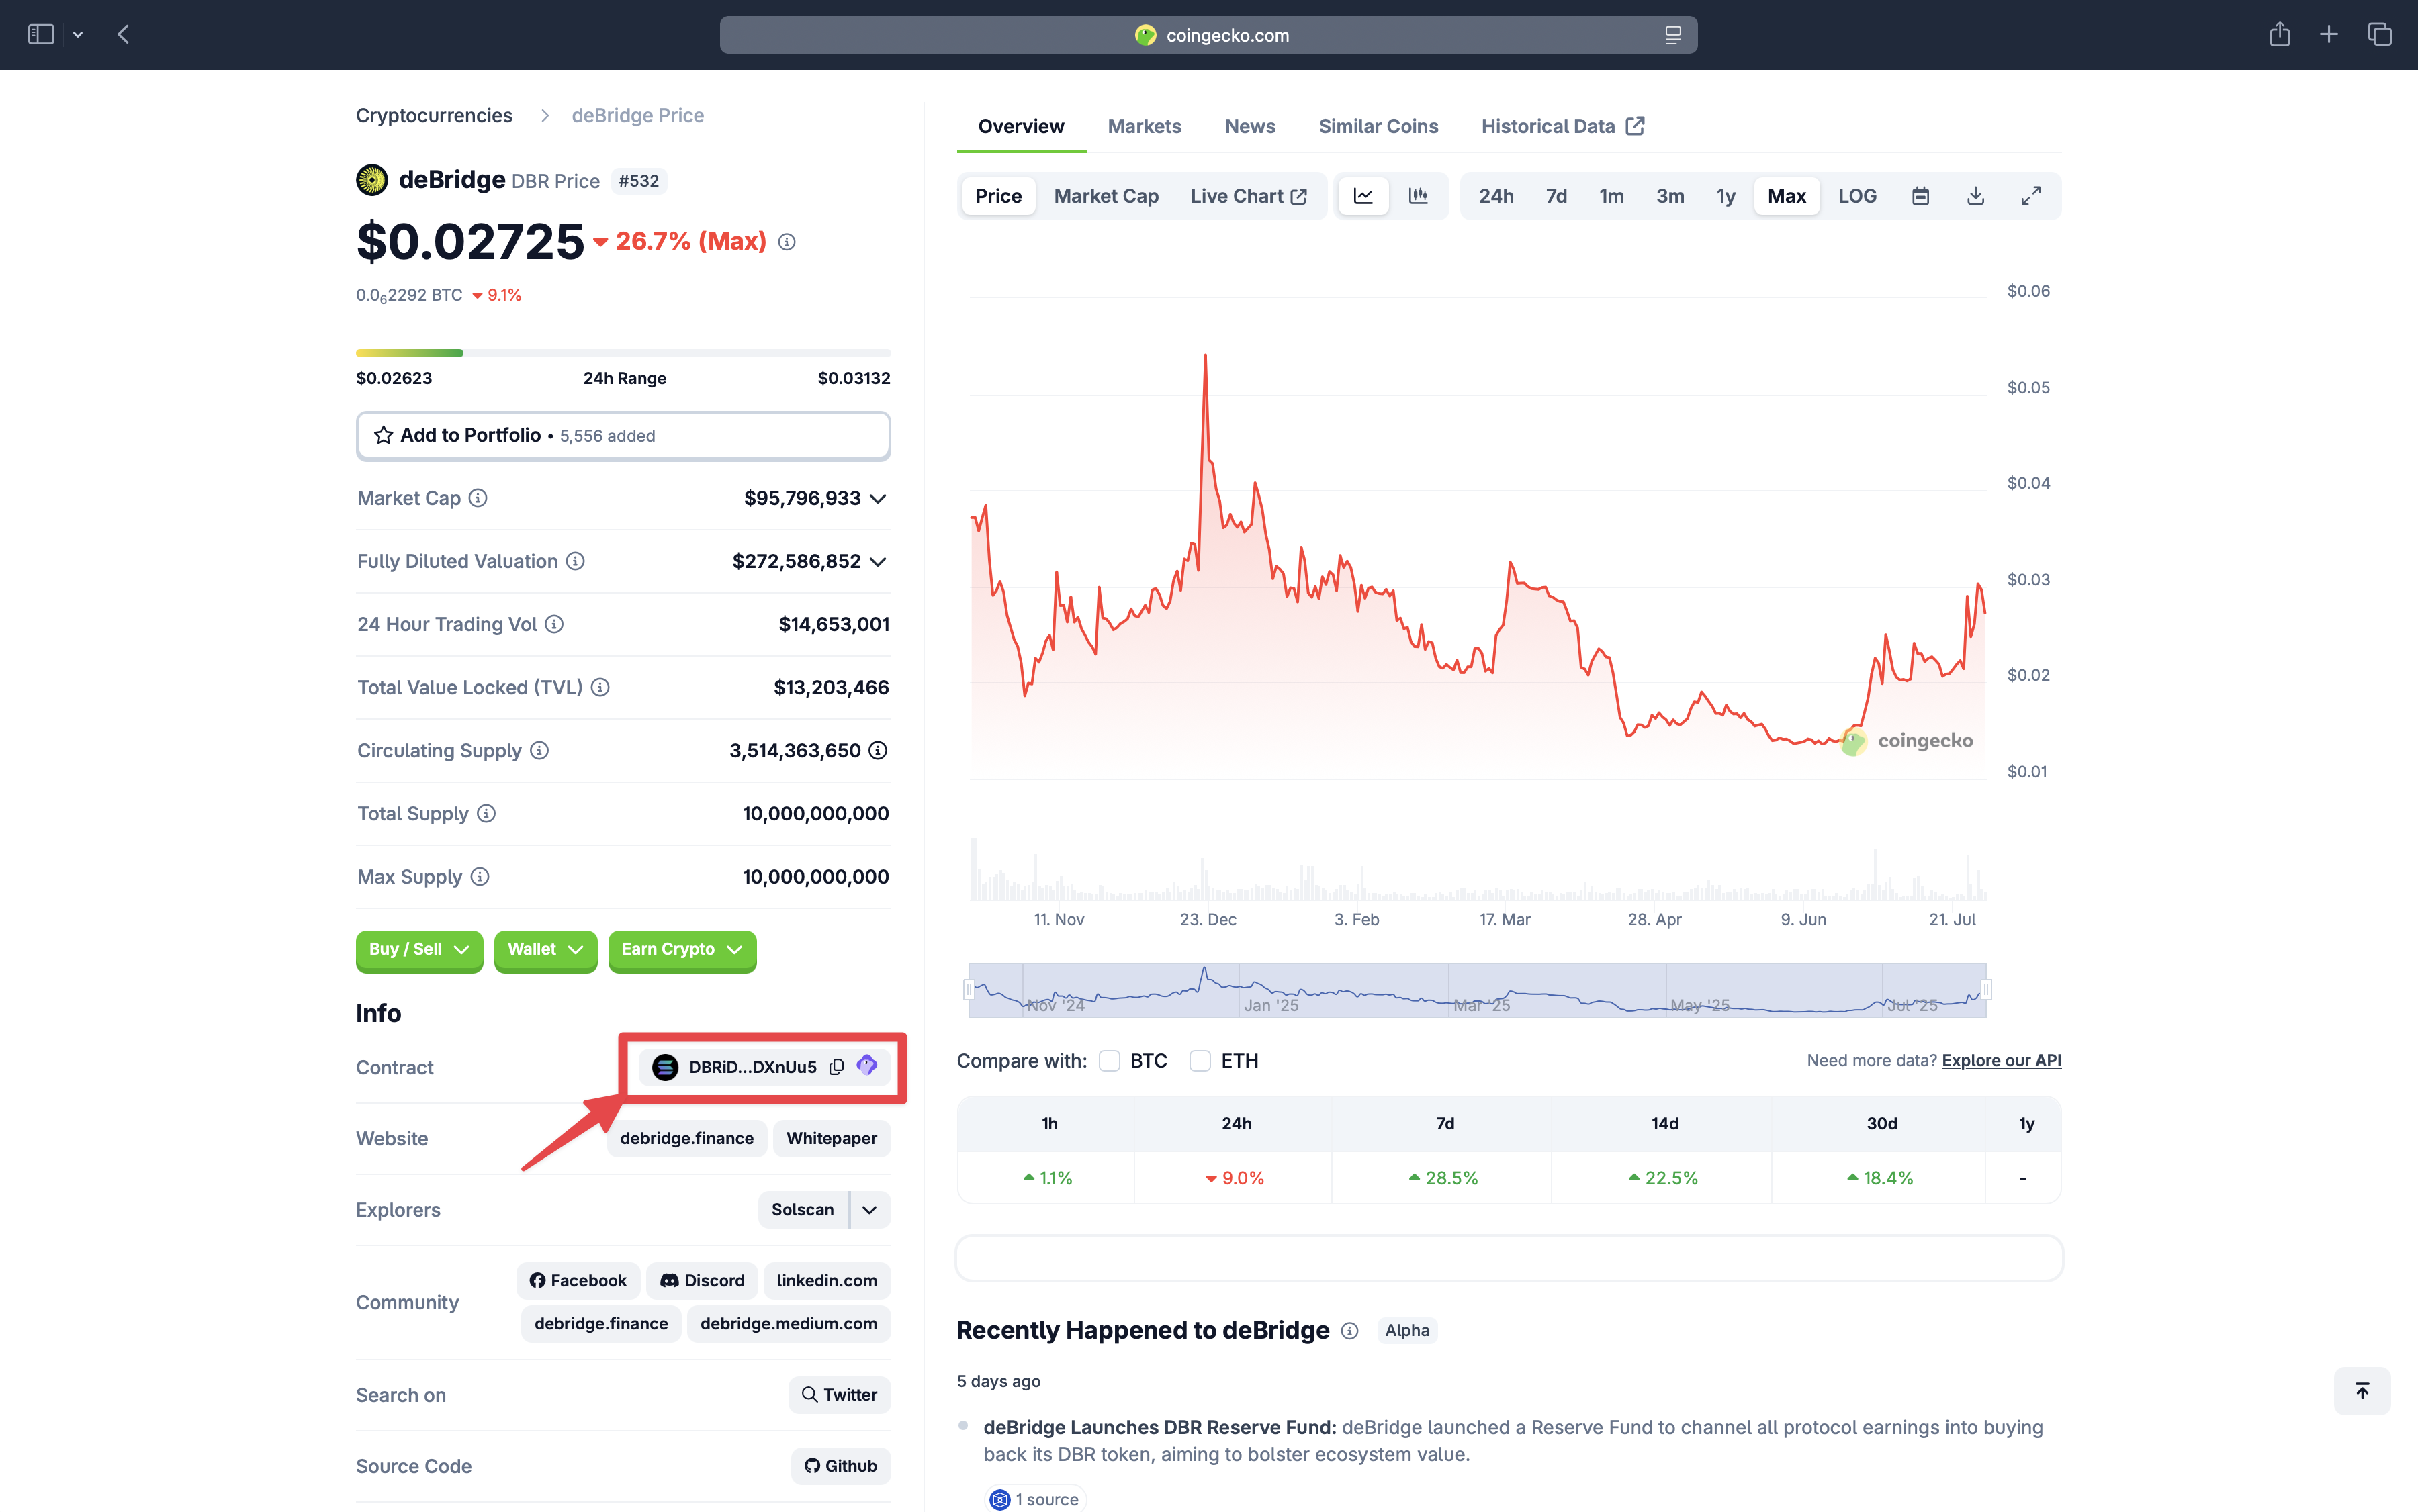Click Add to Portfolio button
This screenshot has height=1512, width=2418.
[x=623, y=436]
